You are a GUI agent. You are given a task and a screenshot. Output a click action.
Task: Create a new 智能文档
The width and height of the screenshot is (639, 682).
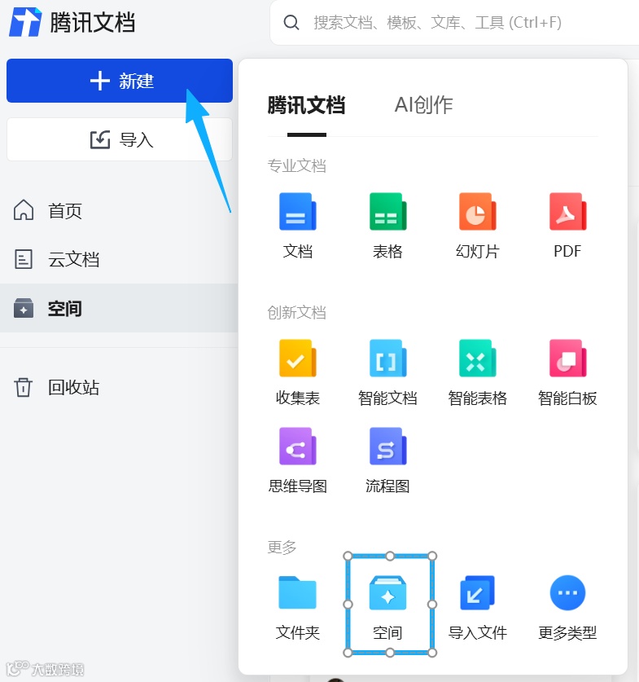tap(387, 372)
